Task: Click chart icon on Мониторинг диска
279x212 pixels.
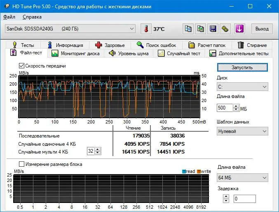Action: coord(55,54)
